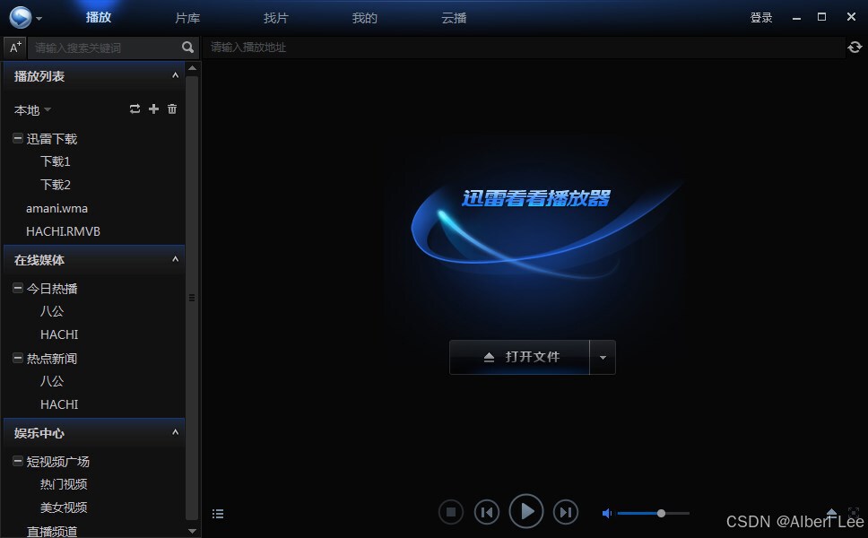Click the sidebar scrollbar up arrow
Image resolution: width=868 pixels, height=538 pixels.
click(x=192, y=68)
